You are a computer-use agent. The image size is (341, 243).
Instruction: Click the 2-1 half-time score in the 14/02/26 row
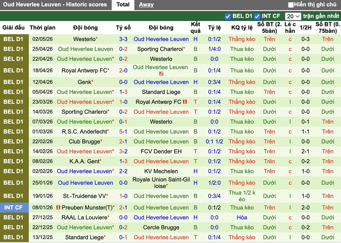click(x=305, y=151)
